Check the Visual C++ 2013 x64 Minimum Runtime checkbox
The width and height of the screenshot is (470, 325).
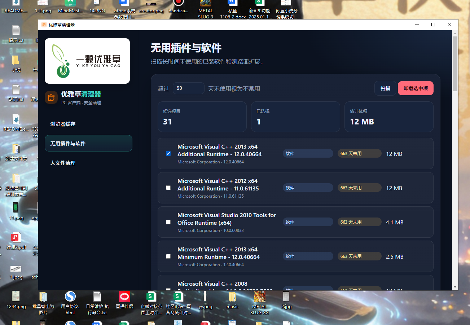pyautogui.click(x=168, y=256)
